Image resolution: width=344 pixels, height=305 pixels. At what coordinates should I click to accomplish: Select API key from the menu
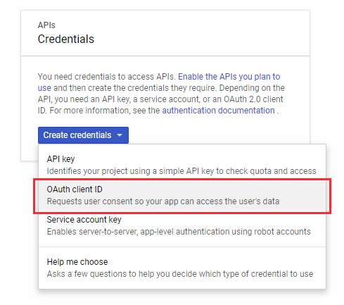tap(182, 165)
